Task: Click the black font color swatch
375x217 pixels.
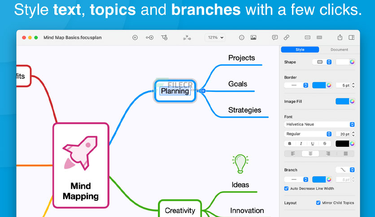Action: pyautogui.click(x=342, y=143)
